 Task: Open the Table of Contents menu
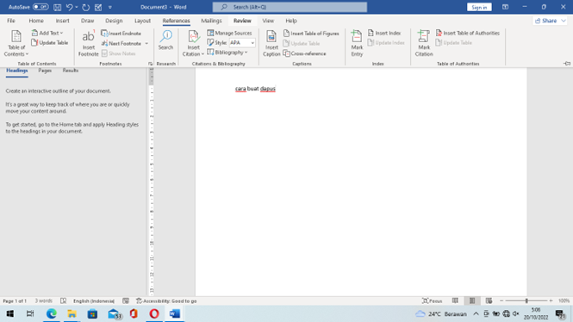coord(16,43)
